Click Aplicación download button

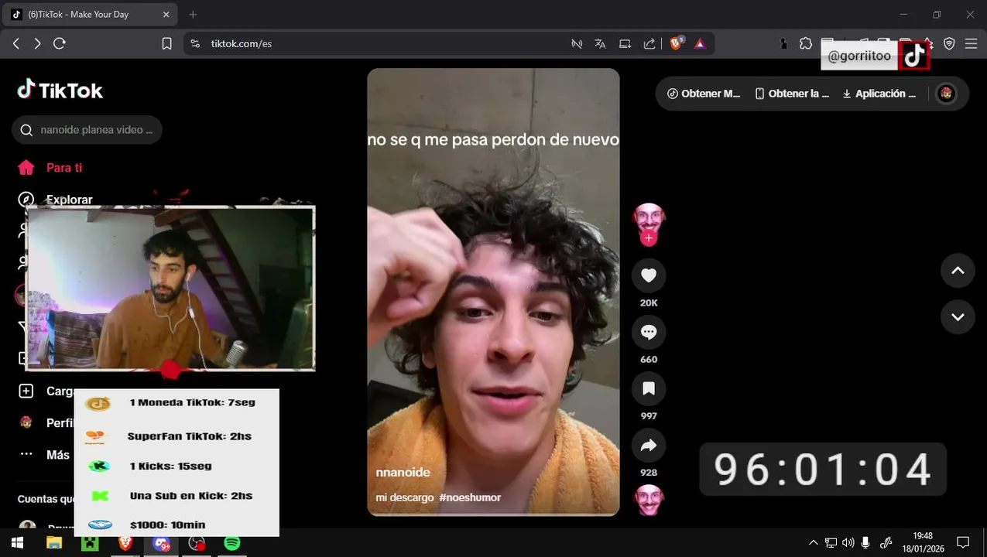(879, 94)
